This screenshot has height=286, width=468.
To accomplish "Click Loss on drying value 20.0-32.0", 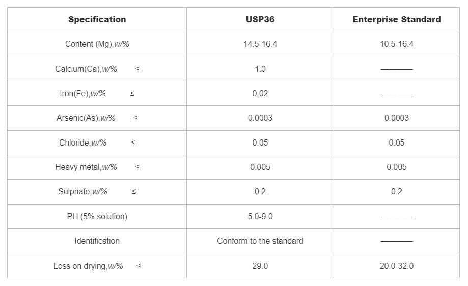I will point(396,266).
